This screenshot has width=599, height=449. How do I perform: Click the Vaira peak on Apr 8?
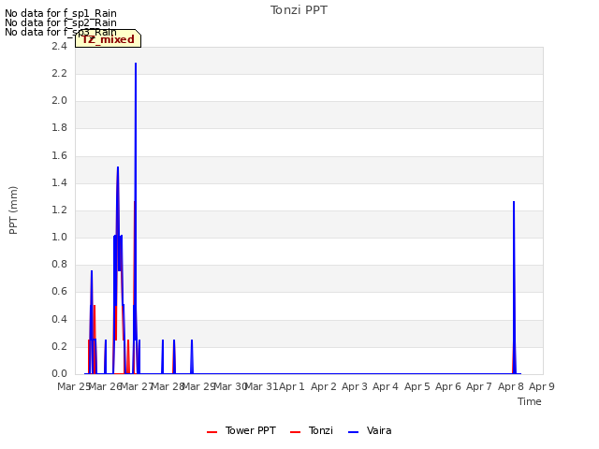pos(514,202)
